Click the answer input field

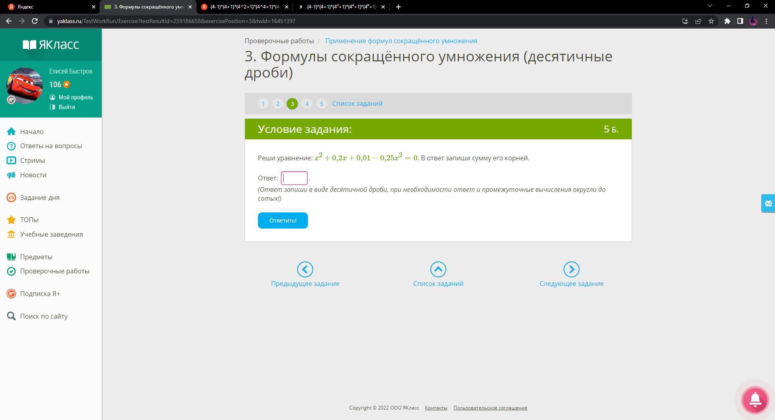pos(294,178)
